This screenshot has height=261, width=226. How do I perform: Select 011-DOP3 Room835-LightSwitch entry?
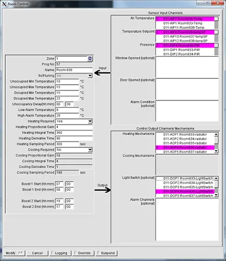pyautogui.click(x=185, y=187)
